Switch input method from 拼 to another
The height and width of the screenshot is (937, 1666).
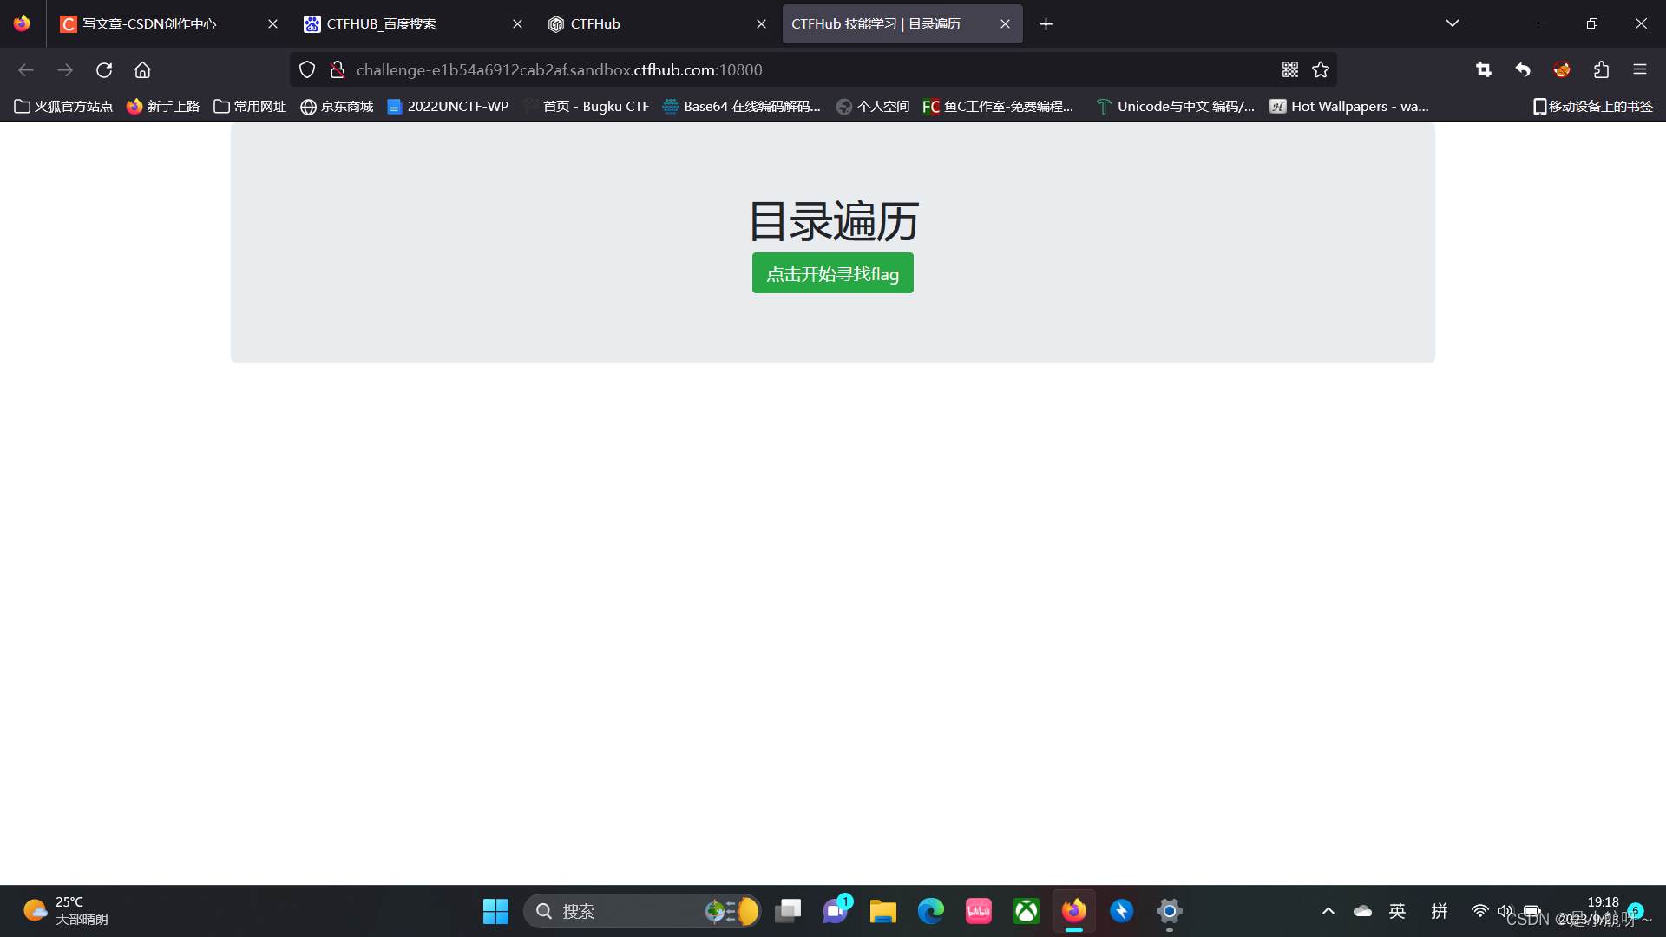pos(1439,911)
